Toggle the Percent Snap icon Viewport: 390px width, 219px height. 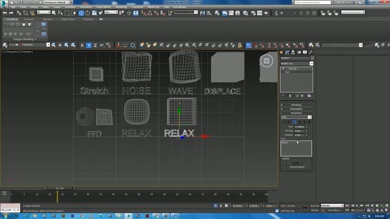(x=156, y=13)
